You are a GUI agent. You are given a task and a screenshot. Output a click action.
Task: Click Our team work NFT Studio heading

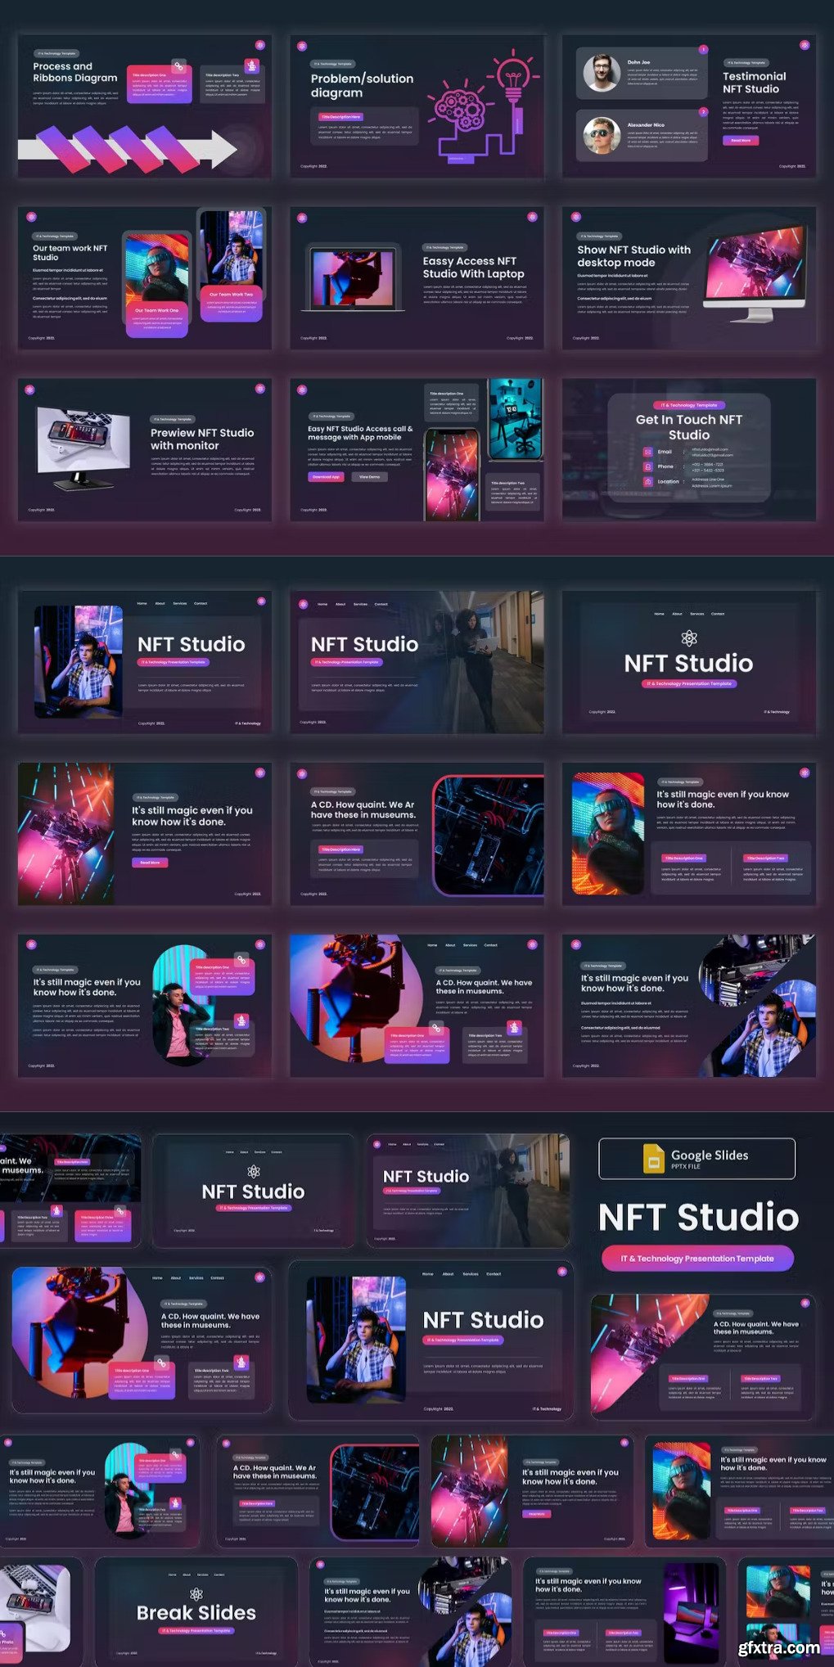tap(70, 252)
